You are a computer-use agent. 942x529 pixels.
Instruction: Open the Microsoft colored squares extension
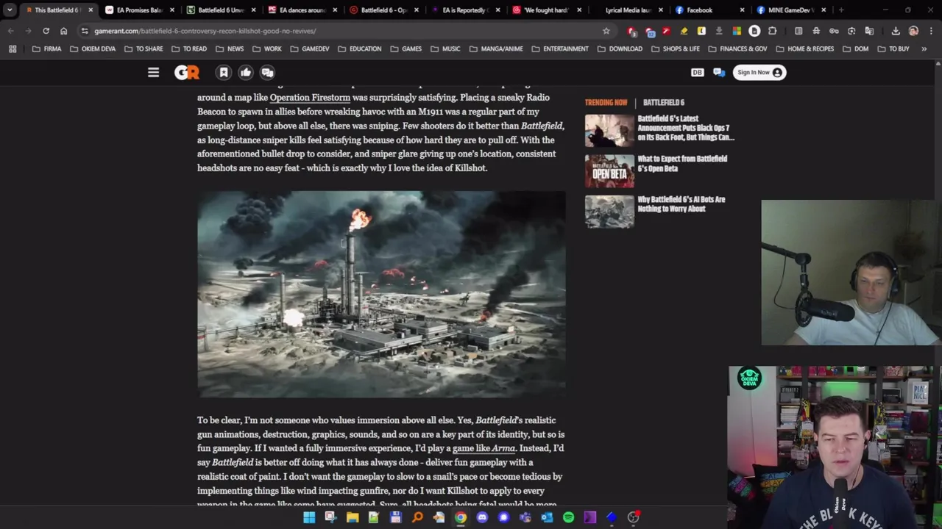tap(737, 31)
